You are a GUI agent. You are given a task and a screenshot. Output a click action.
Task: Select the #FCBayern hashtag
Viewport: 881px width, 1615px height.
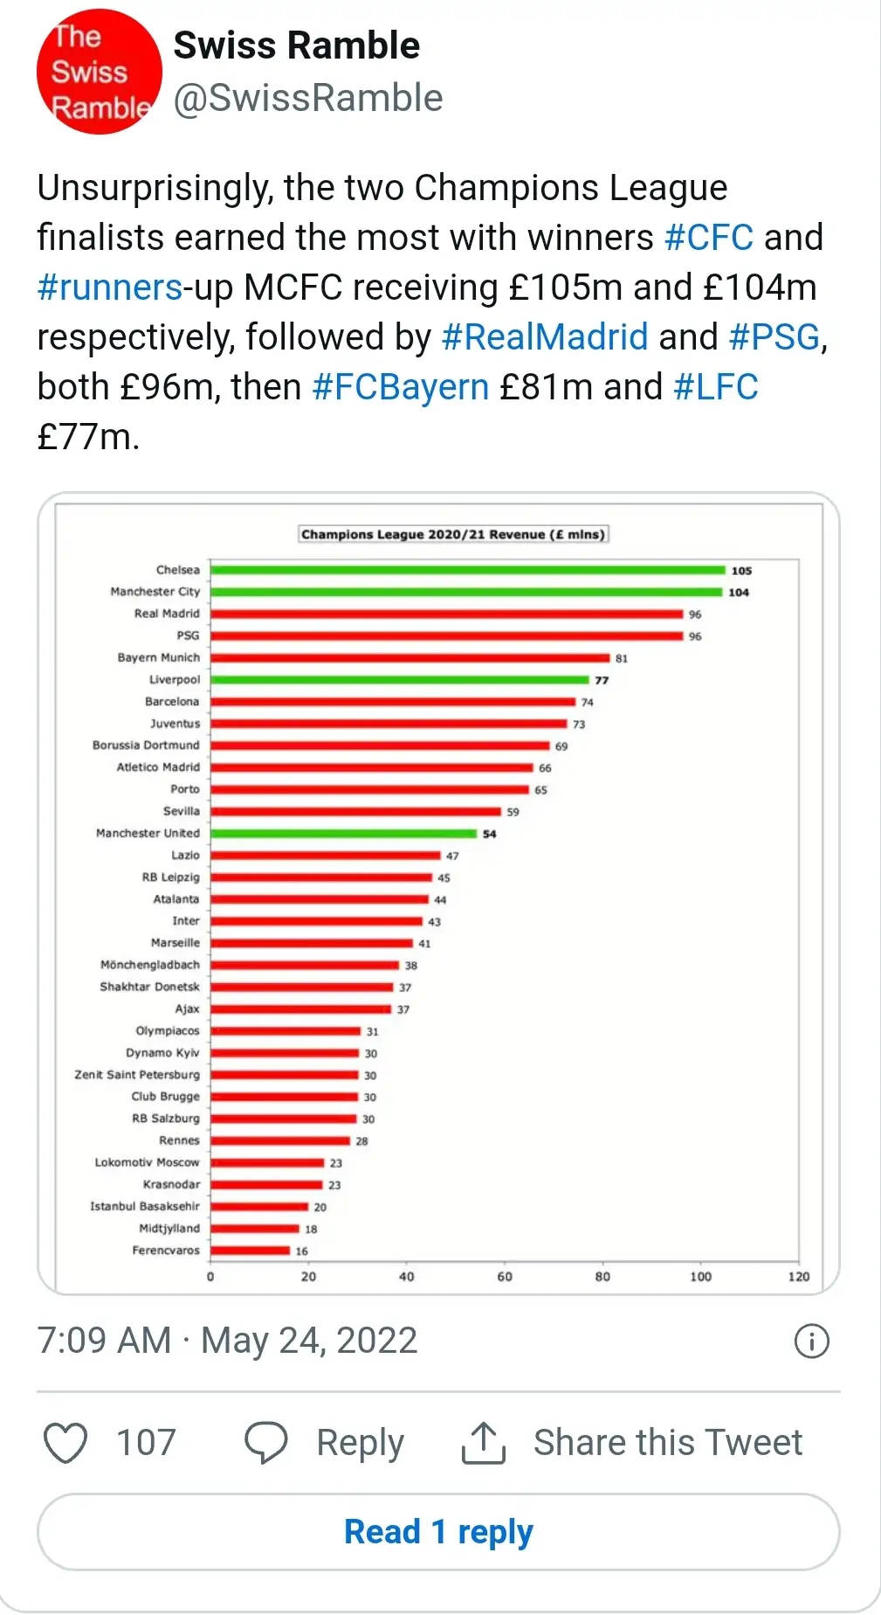tap(400, 387)
